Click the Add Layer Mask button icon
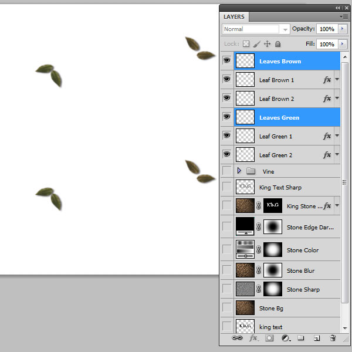 click(269, 338)
